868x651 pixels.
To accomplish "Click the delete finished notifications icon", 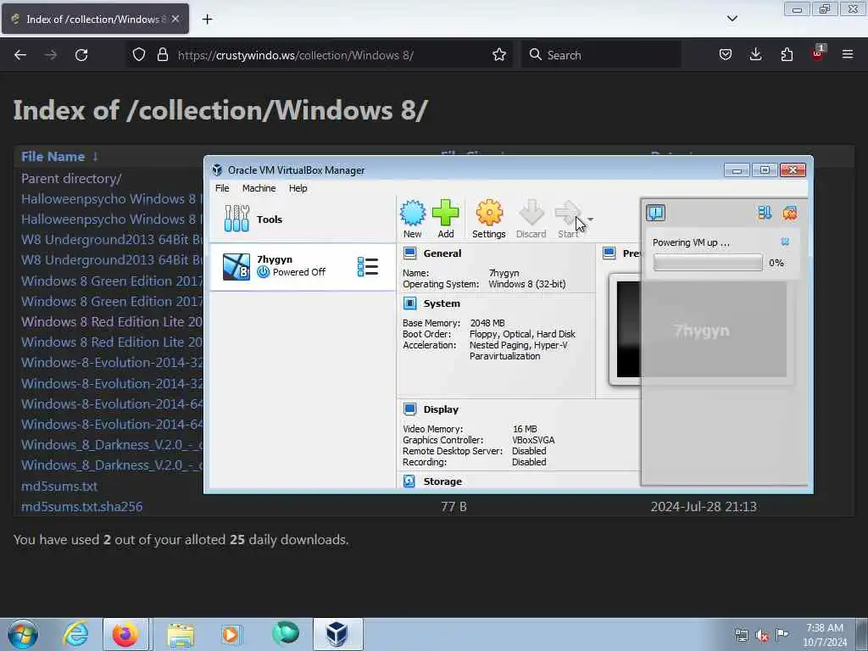I will (x=790, y=213).
